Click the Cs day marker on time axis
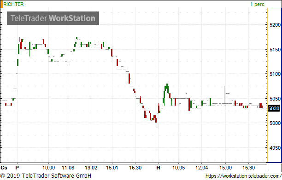 pos(4,168)
